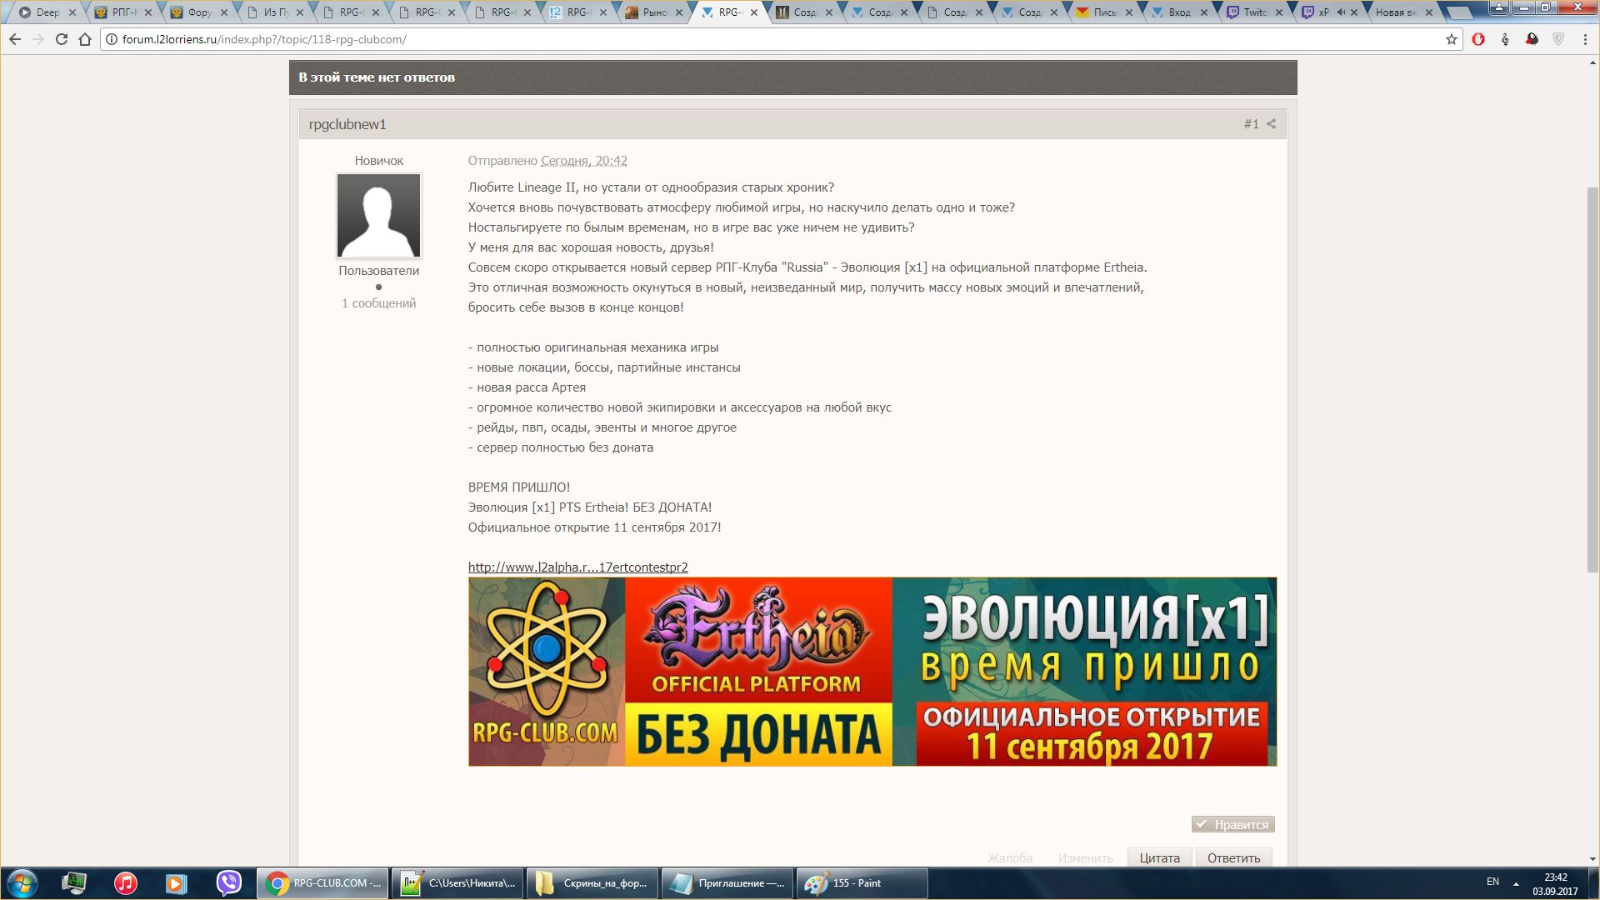Click the Нравится like button
Image resolution: width=1600 pixels, height=900 pixels.
click(x=1232, y=824)
